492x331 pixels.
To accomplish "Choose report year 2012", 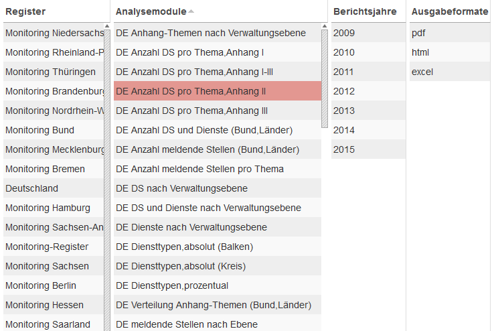I will (344, 91).
